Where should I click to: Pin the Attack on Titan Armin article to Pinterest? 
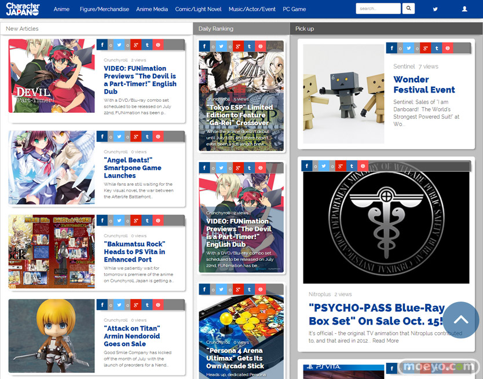coord(158,305)
